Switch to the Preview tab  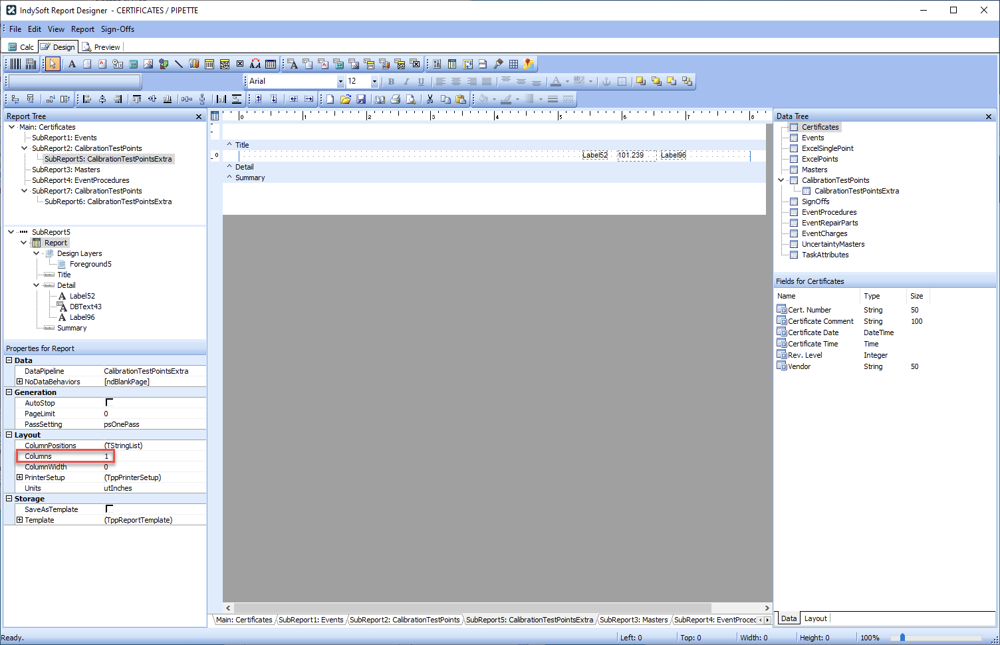click(x=101, y=47)
